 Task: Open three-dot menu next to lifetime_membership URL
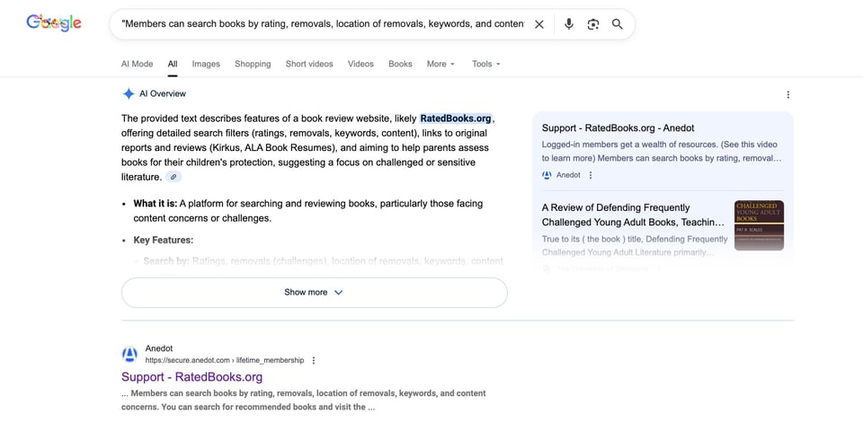point(314,361)
